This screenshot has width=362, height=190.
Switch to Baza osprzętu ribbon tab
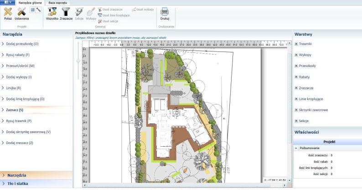[58, 3]
